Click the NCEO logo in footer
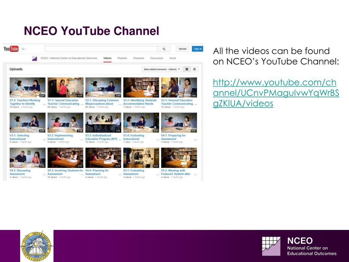Screen dimensions: 349x262 (299, 246)
